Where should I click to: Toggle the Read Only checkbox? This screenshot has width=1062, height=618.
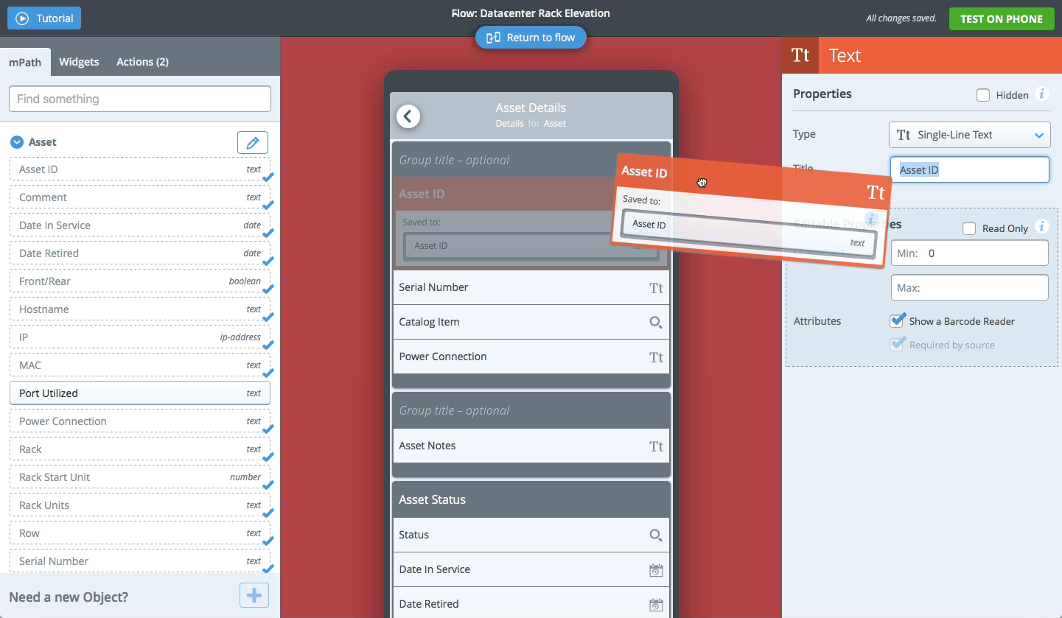(969, 228)
